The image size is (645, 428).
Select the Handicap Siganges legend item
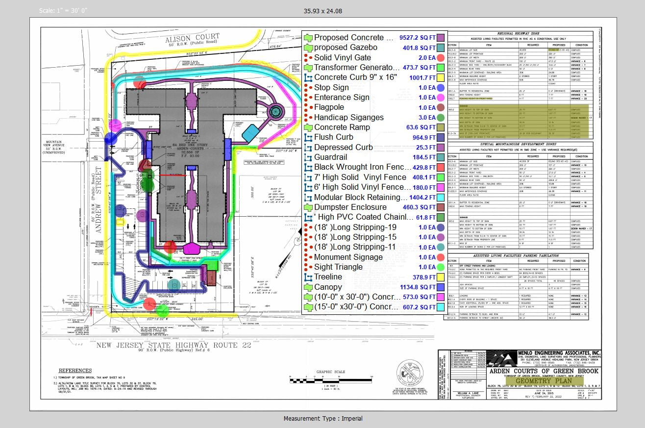pyautogui.click(x=348, y=118)
